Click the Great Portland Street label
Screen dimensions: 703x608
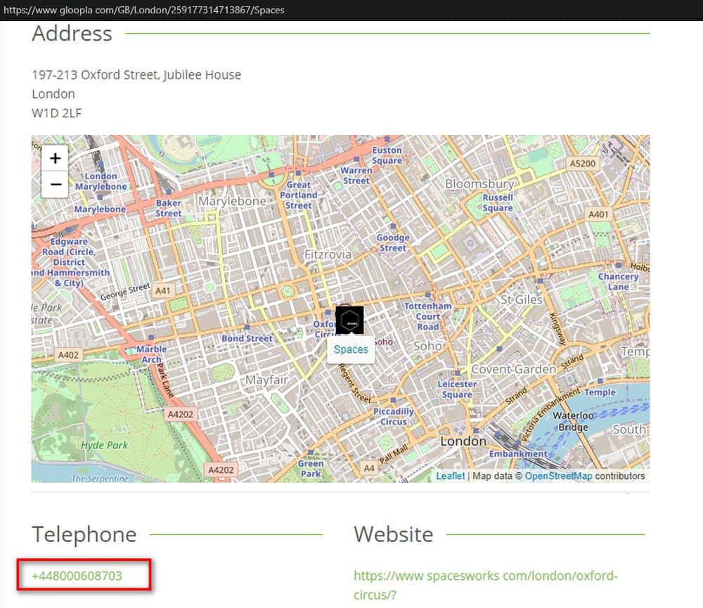point(299,195)
